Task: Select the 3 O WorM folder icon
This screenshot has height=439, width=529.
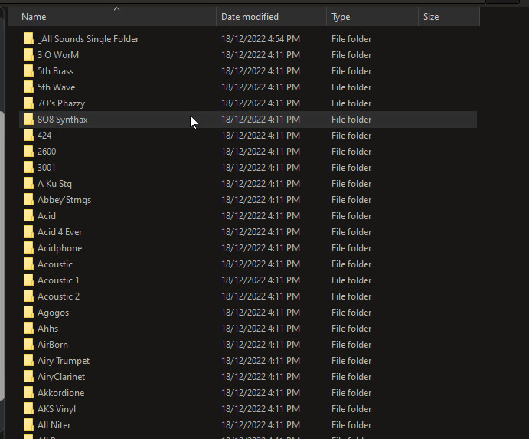Action: 28,55
